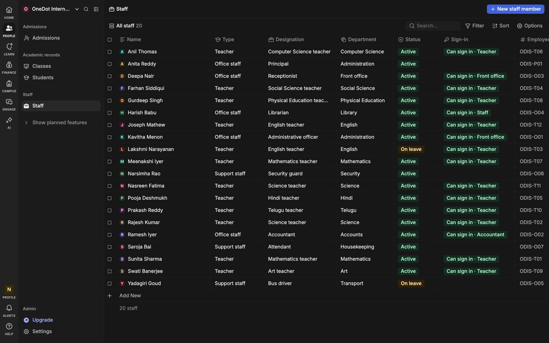Click in the Search staff field
549x343 pixels.
433,26
